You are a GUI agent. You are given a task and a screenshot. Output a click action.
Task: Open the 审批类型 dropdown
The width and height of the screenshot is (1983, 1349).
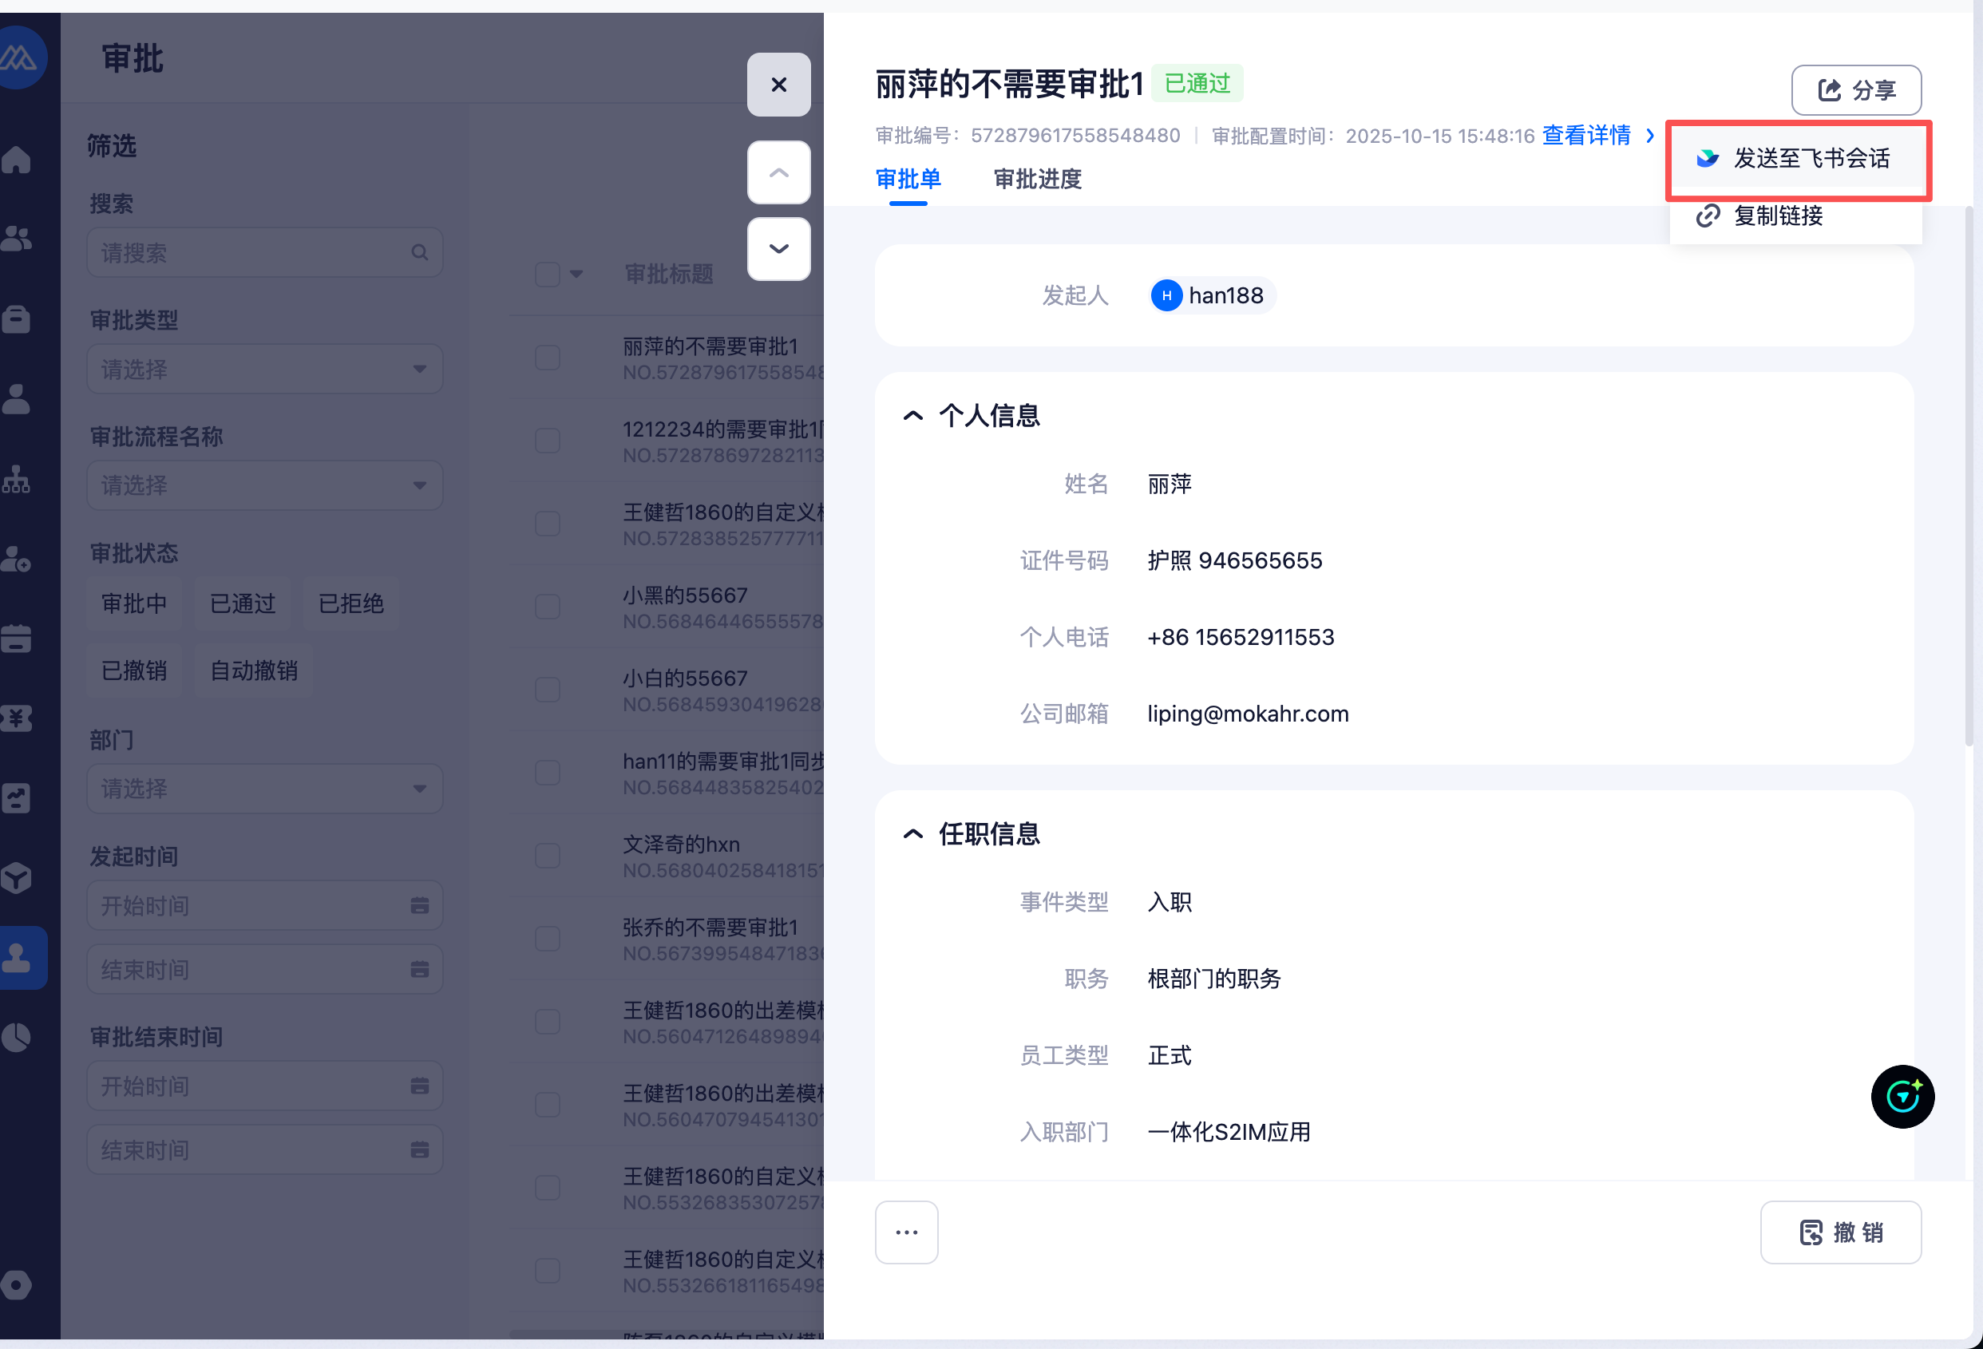[264, 369]
